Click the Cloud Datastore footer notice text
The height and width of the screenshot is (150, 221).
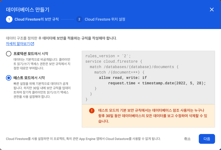point(83,139)
